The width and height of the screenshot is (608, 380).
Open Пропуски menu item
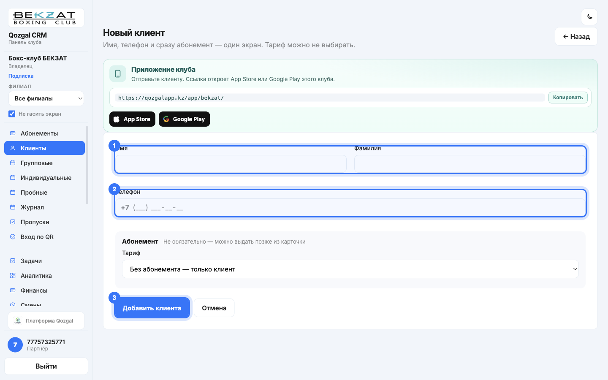44,222
